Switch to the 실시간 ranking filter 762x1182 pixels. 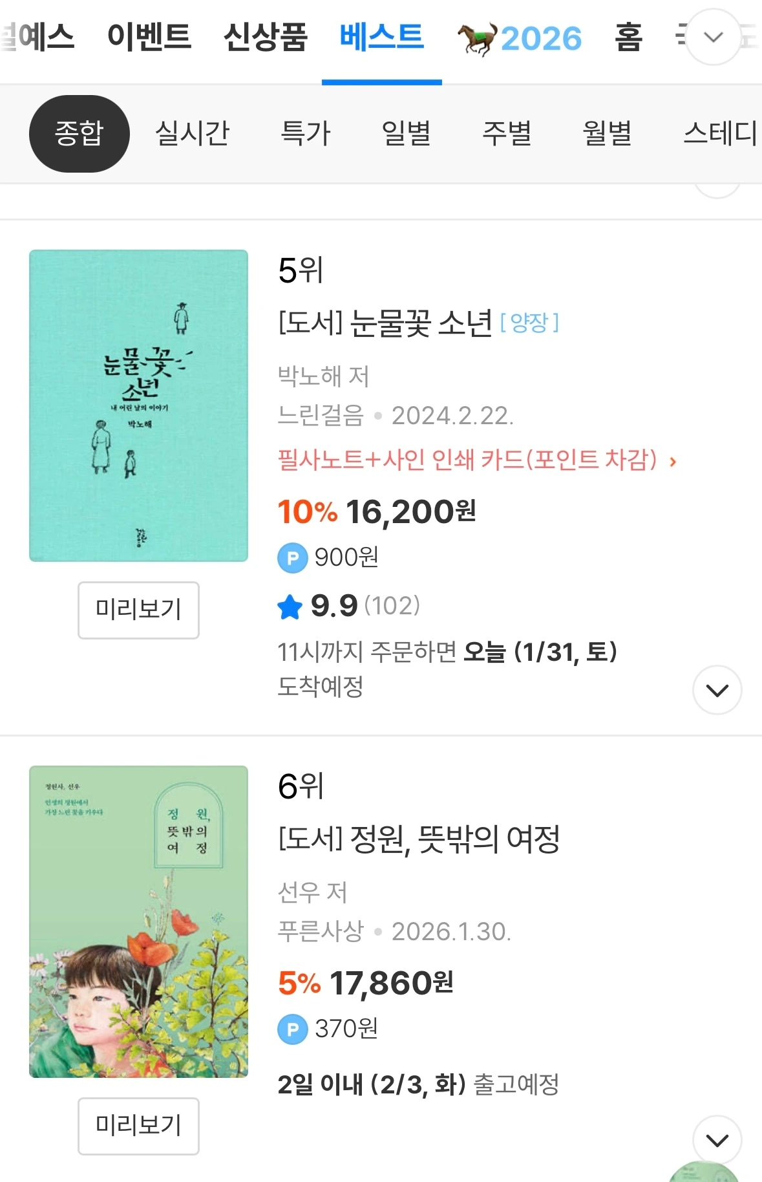click(x=193, y=133)
